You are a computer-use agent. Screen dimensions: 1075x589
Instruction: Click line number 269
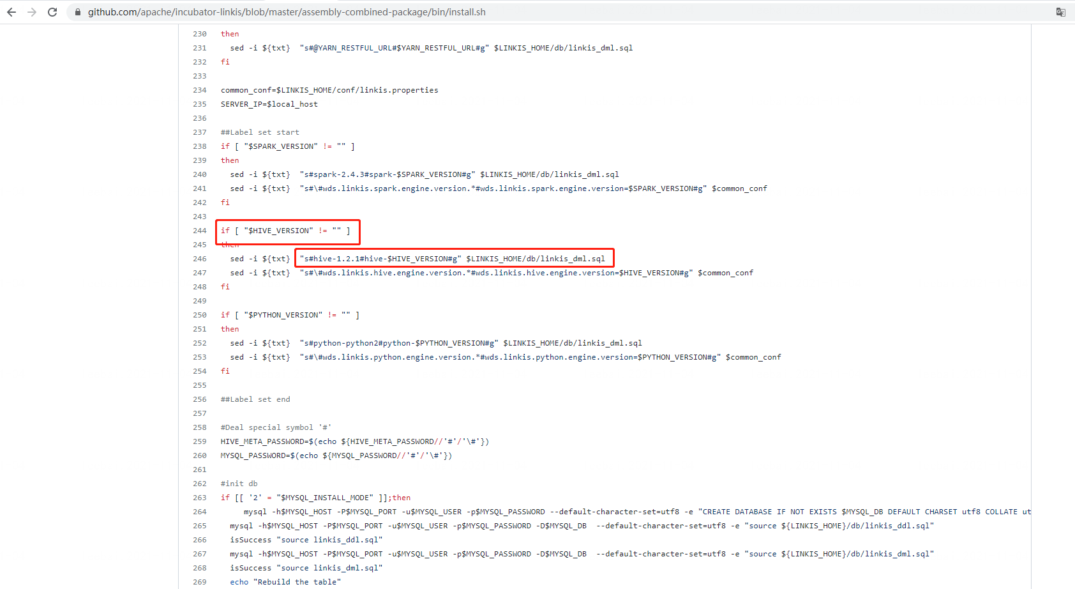click(200, 582)
